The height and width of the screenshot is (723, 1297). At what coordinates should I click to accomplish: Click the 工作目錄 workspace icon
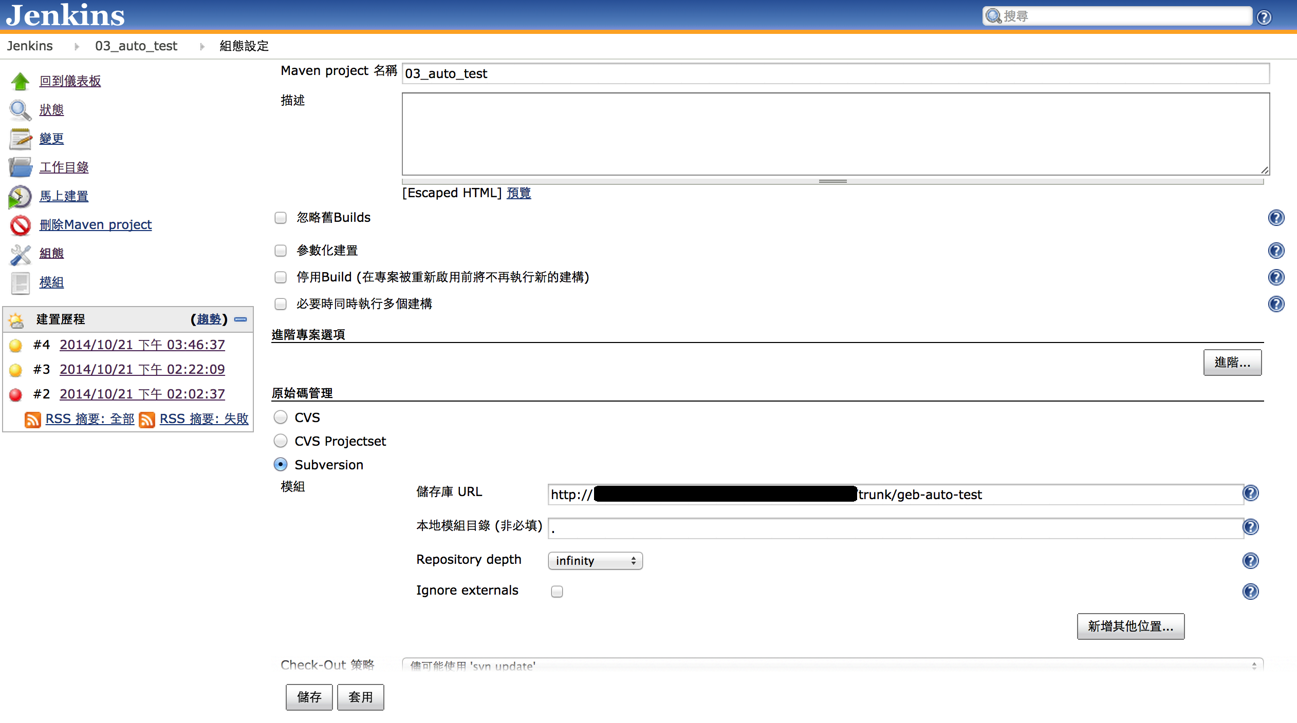click(x=21, y=166)
